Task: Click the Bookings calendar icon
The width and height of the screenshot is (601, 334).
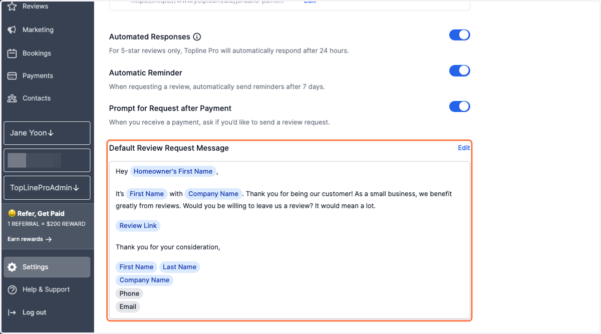Action: [x=12, y=53]
